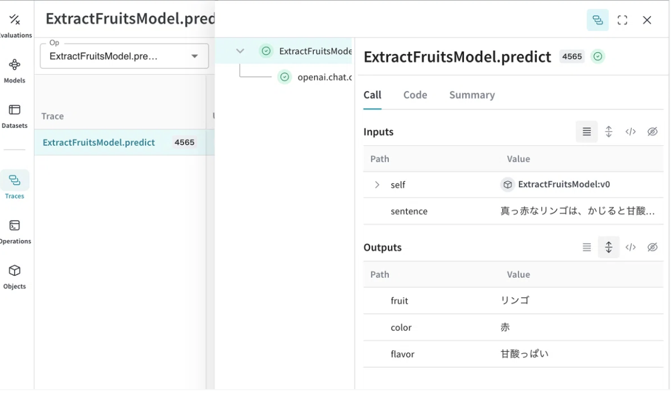Click status check icon on openai.chat row

point(284,77)
